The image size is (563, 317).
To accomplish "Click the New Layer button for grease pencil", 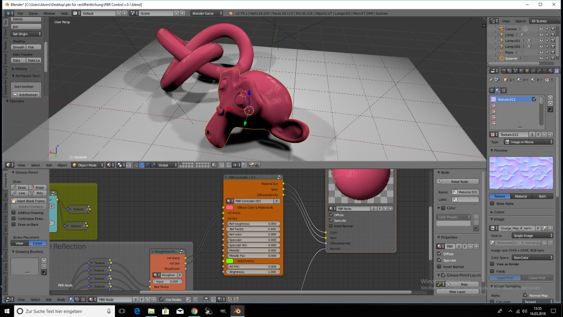I will click(457, 292).
